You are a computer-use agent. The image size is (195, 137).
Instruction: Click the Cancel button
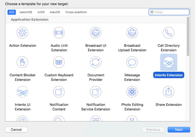coord(16,130)
